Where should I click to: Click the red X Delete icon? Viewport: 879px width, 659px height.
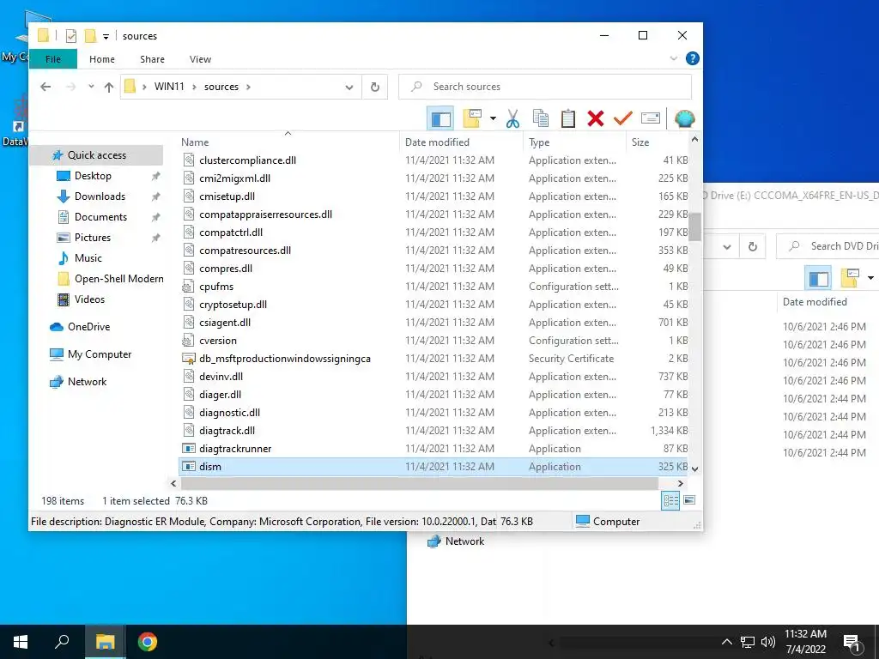596,118
